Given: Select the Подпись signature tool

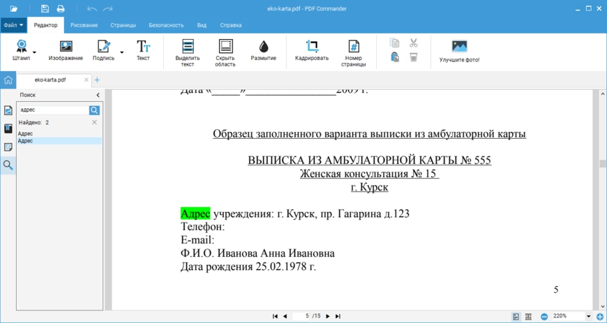Looking at the screenshot, I should tap(104, 50).
